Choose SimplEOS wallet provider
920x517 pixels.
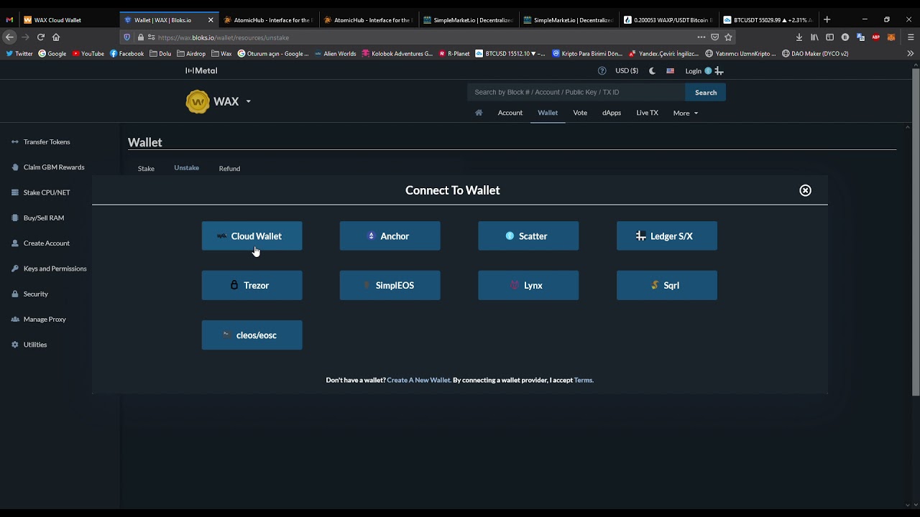tap(390, 285)
